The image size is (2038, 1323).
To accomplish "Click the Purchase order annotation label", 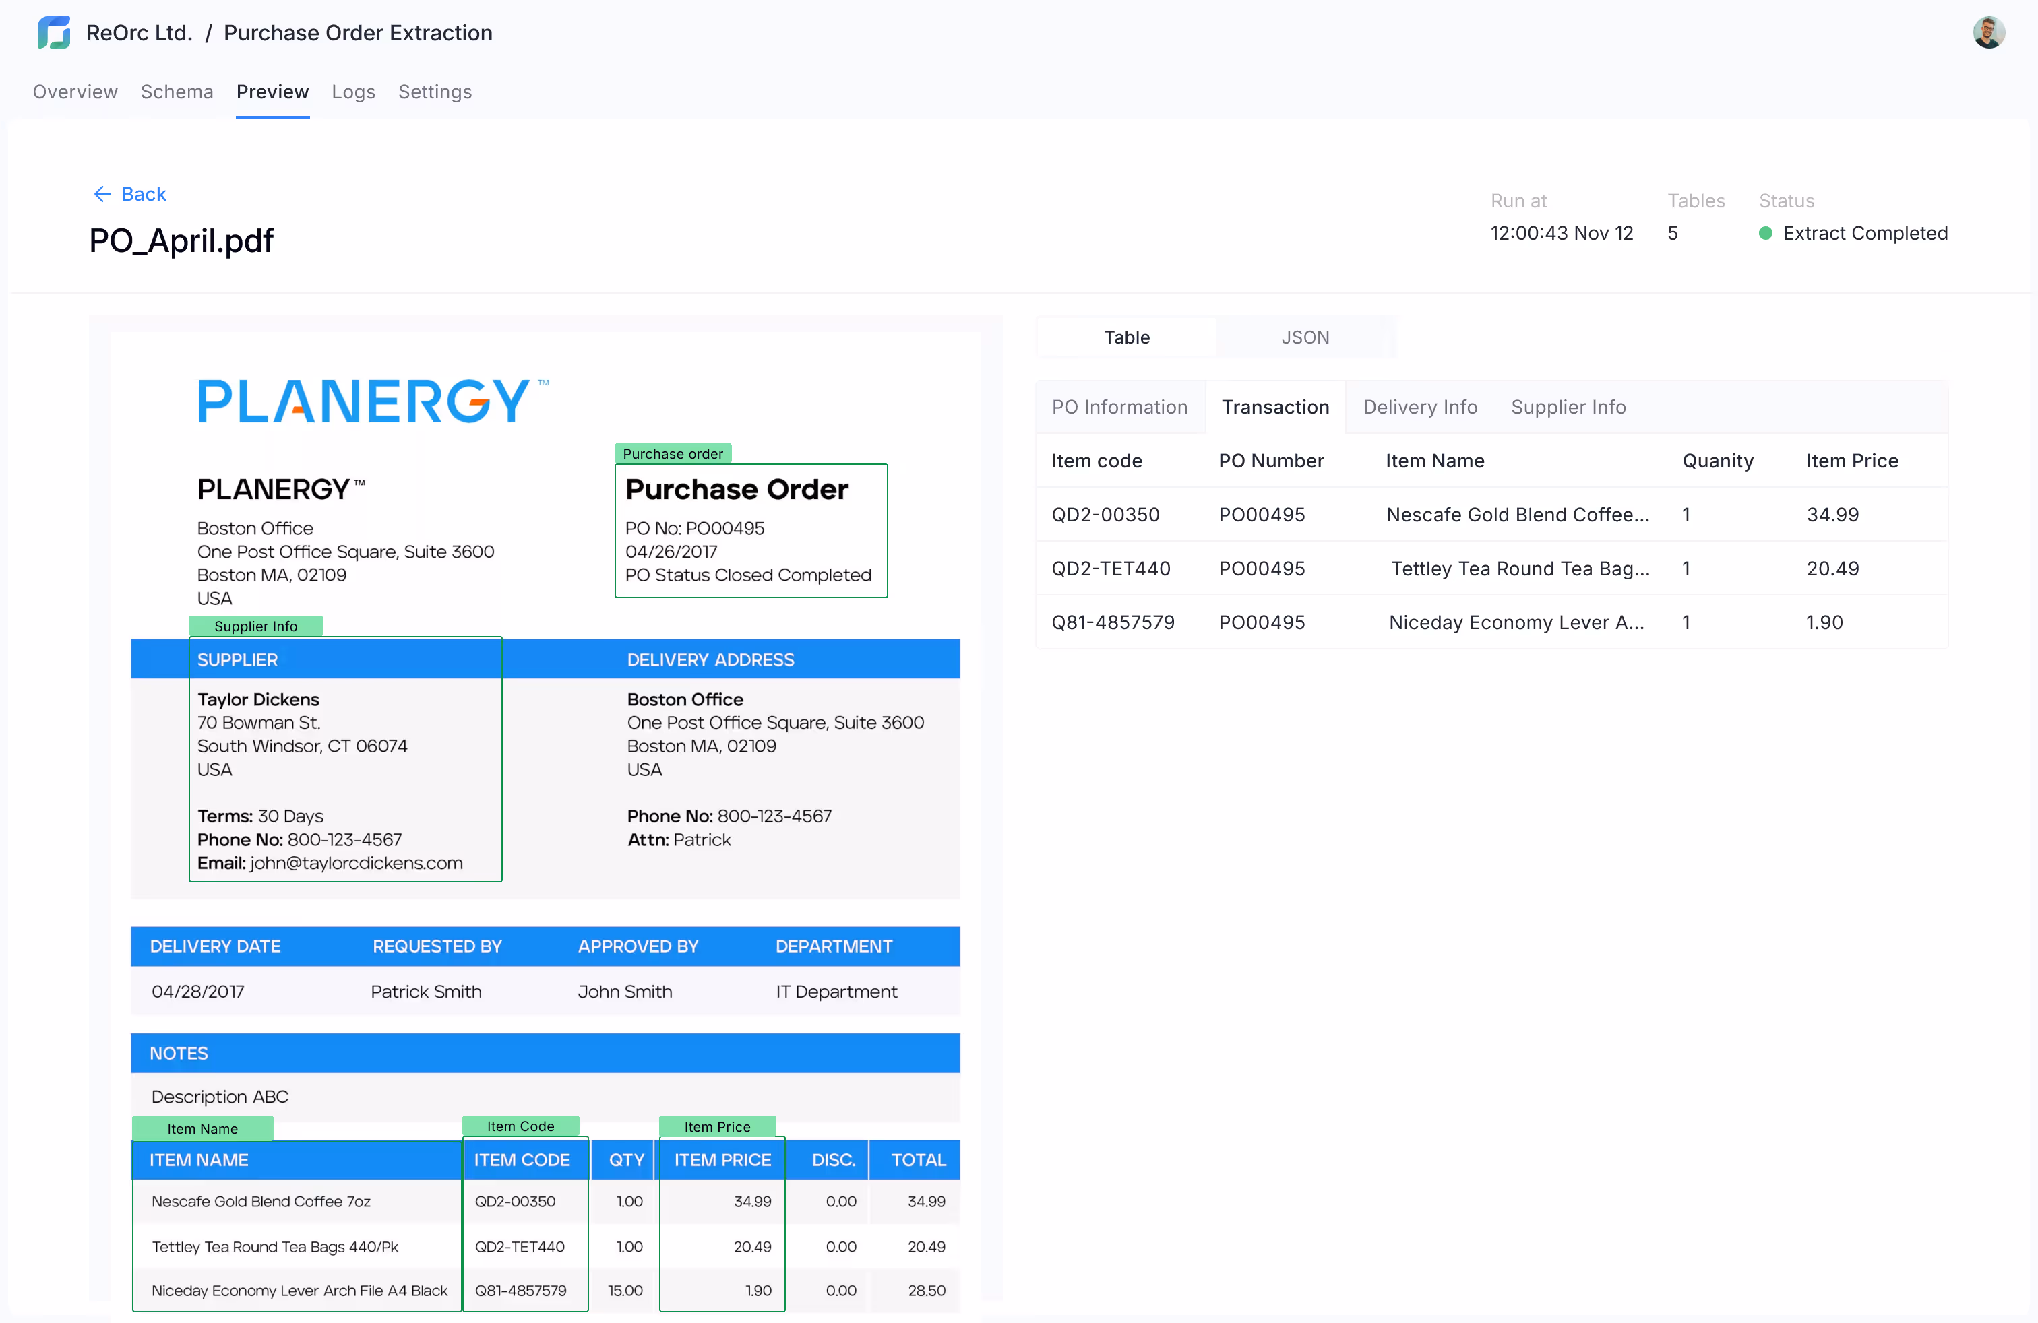I will pyautogui.click(x=673, y=453).
